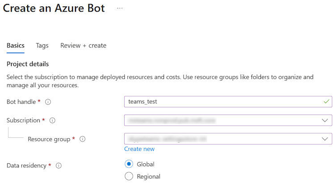Open the ellipsis menu beside the page title
The height and width of the screenshot is (183, 335).
[x=120, y=9]
